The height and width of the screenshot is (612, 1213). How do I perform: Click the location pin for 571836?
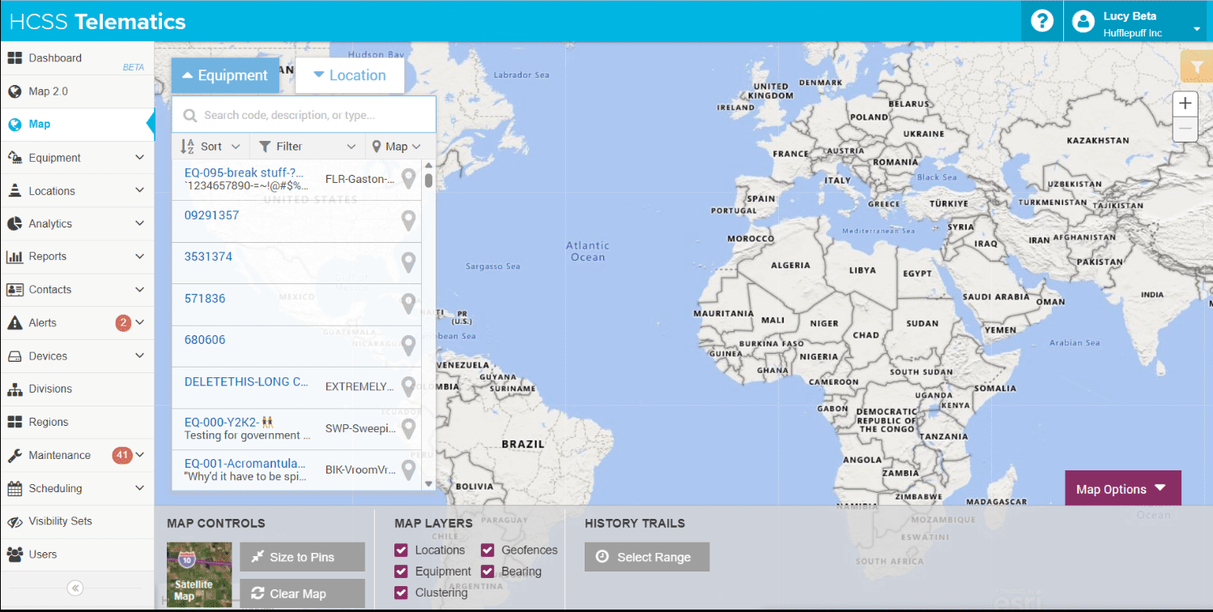(x=409, y=304)
